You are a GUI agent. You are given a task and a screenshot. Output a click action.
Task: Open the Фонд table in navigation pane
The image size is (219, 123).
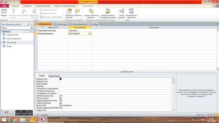point(9,46)
